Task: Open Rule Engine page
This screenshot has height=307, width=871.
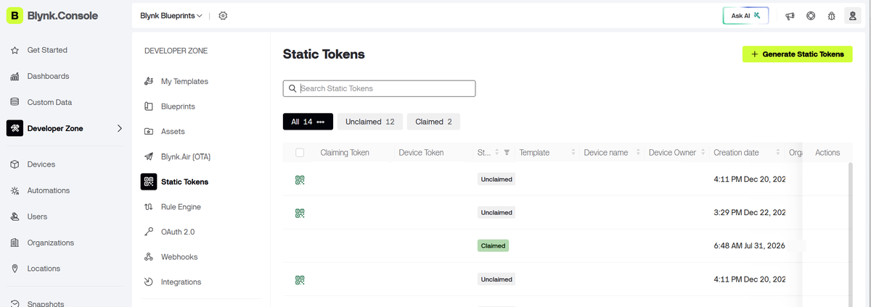Action: click(181, 206)
